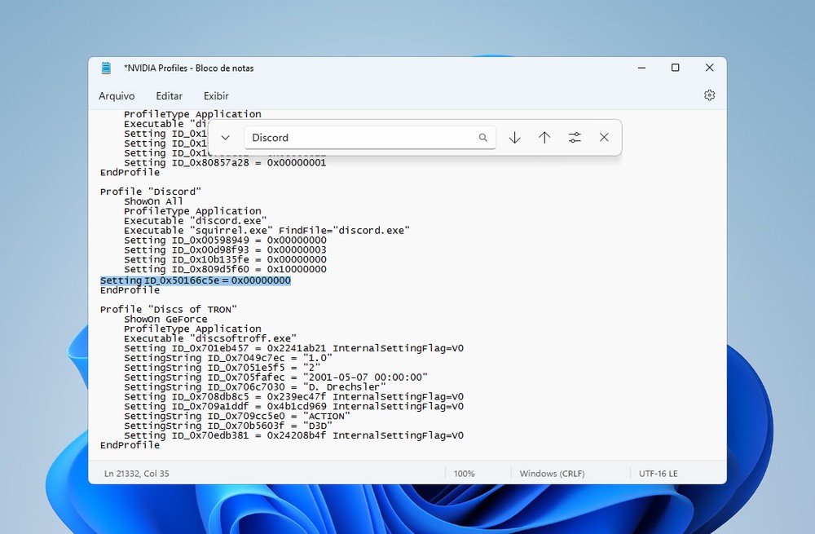This screenshot has width=815, height=534.
Task: Open the Editar menu
Action: tap(169, 95)
